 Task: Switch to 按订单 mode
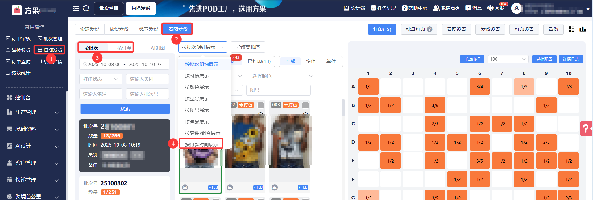[x=124, y=48]
